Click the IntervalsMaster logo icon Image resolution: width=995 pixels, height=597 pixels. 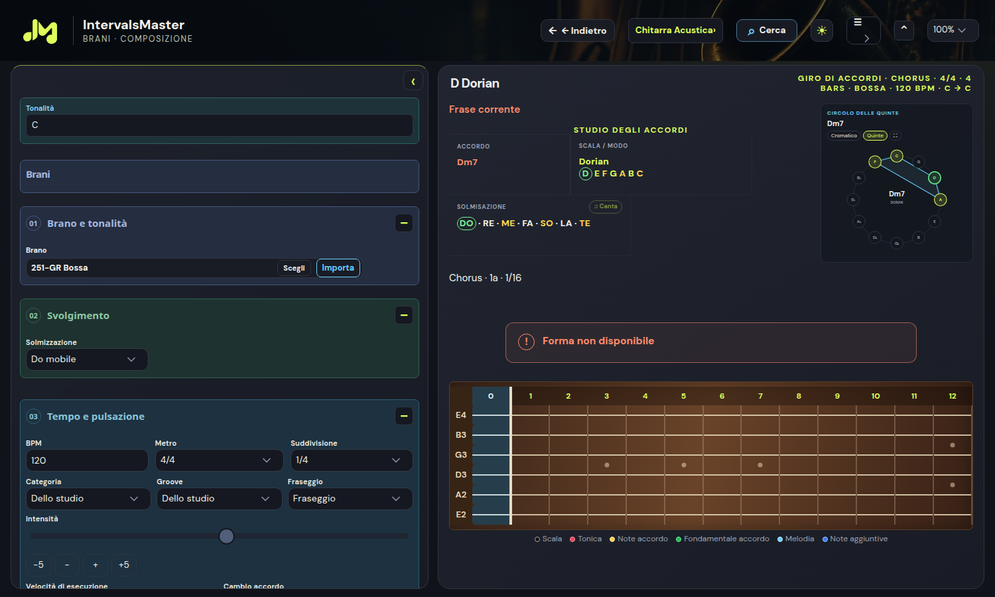click(40, 31)
